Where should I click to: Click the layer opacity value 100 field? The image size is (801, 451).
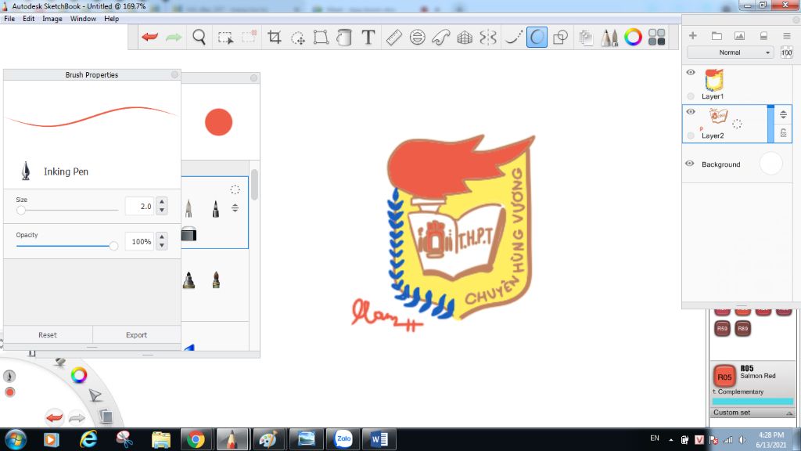point(786,52)
